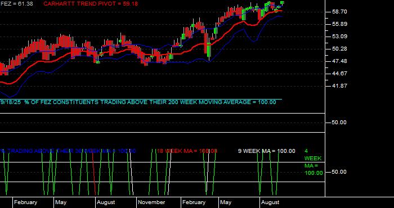The width and height of the screenshot is (394, 208).
Task: Click the first August date marker
Action: (106, 202)
